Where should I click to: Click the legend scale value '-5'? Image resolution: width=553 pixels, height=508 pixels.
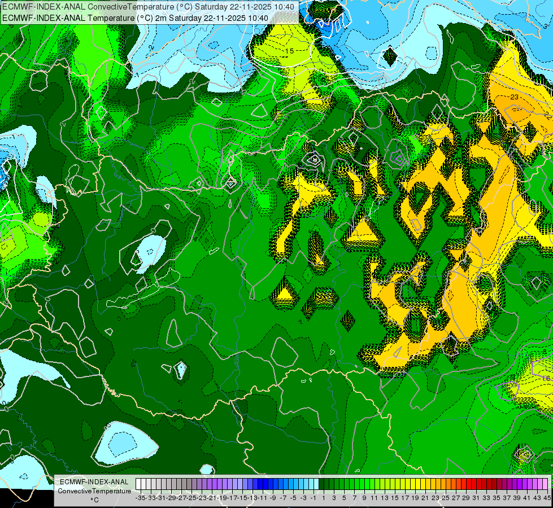pos(293,498)
